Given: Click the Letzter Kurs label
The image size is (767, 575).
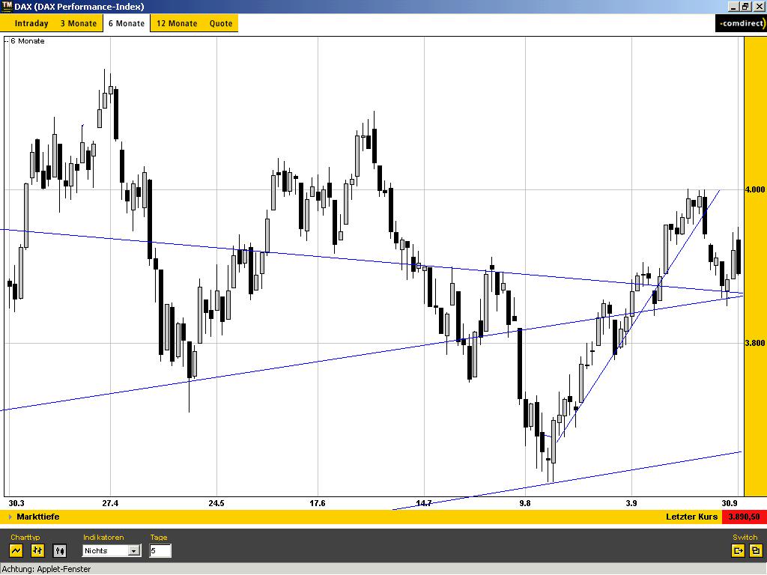Looking at the screenshot, I should [691, 517].
